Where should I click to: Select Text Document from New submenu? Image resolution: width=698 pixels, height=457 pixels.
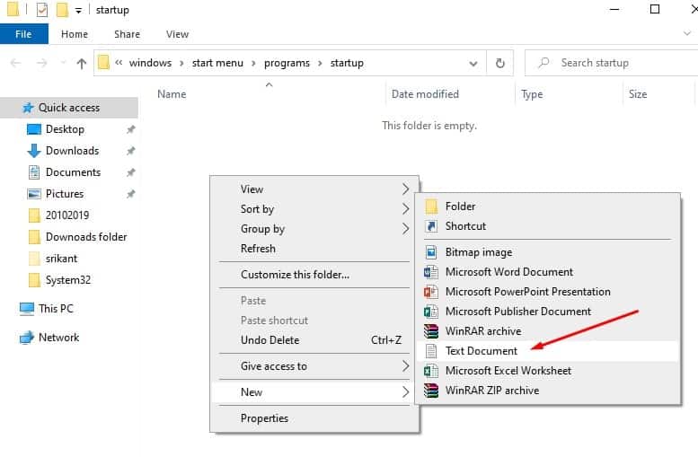482,351
